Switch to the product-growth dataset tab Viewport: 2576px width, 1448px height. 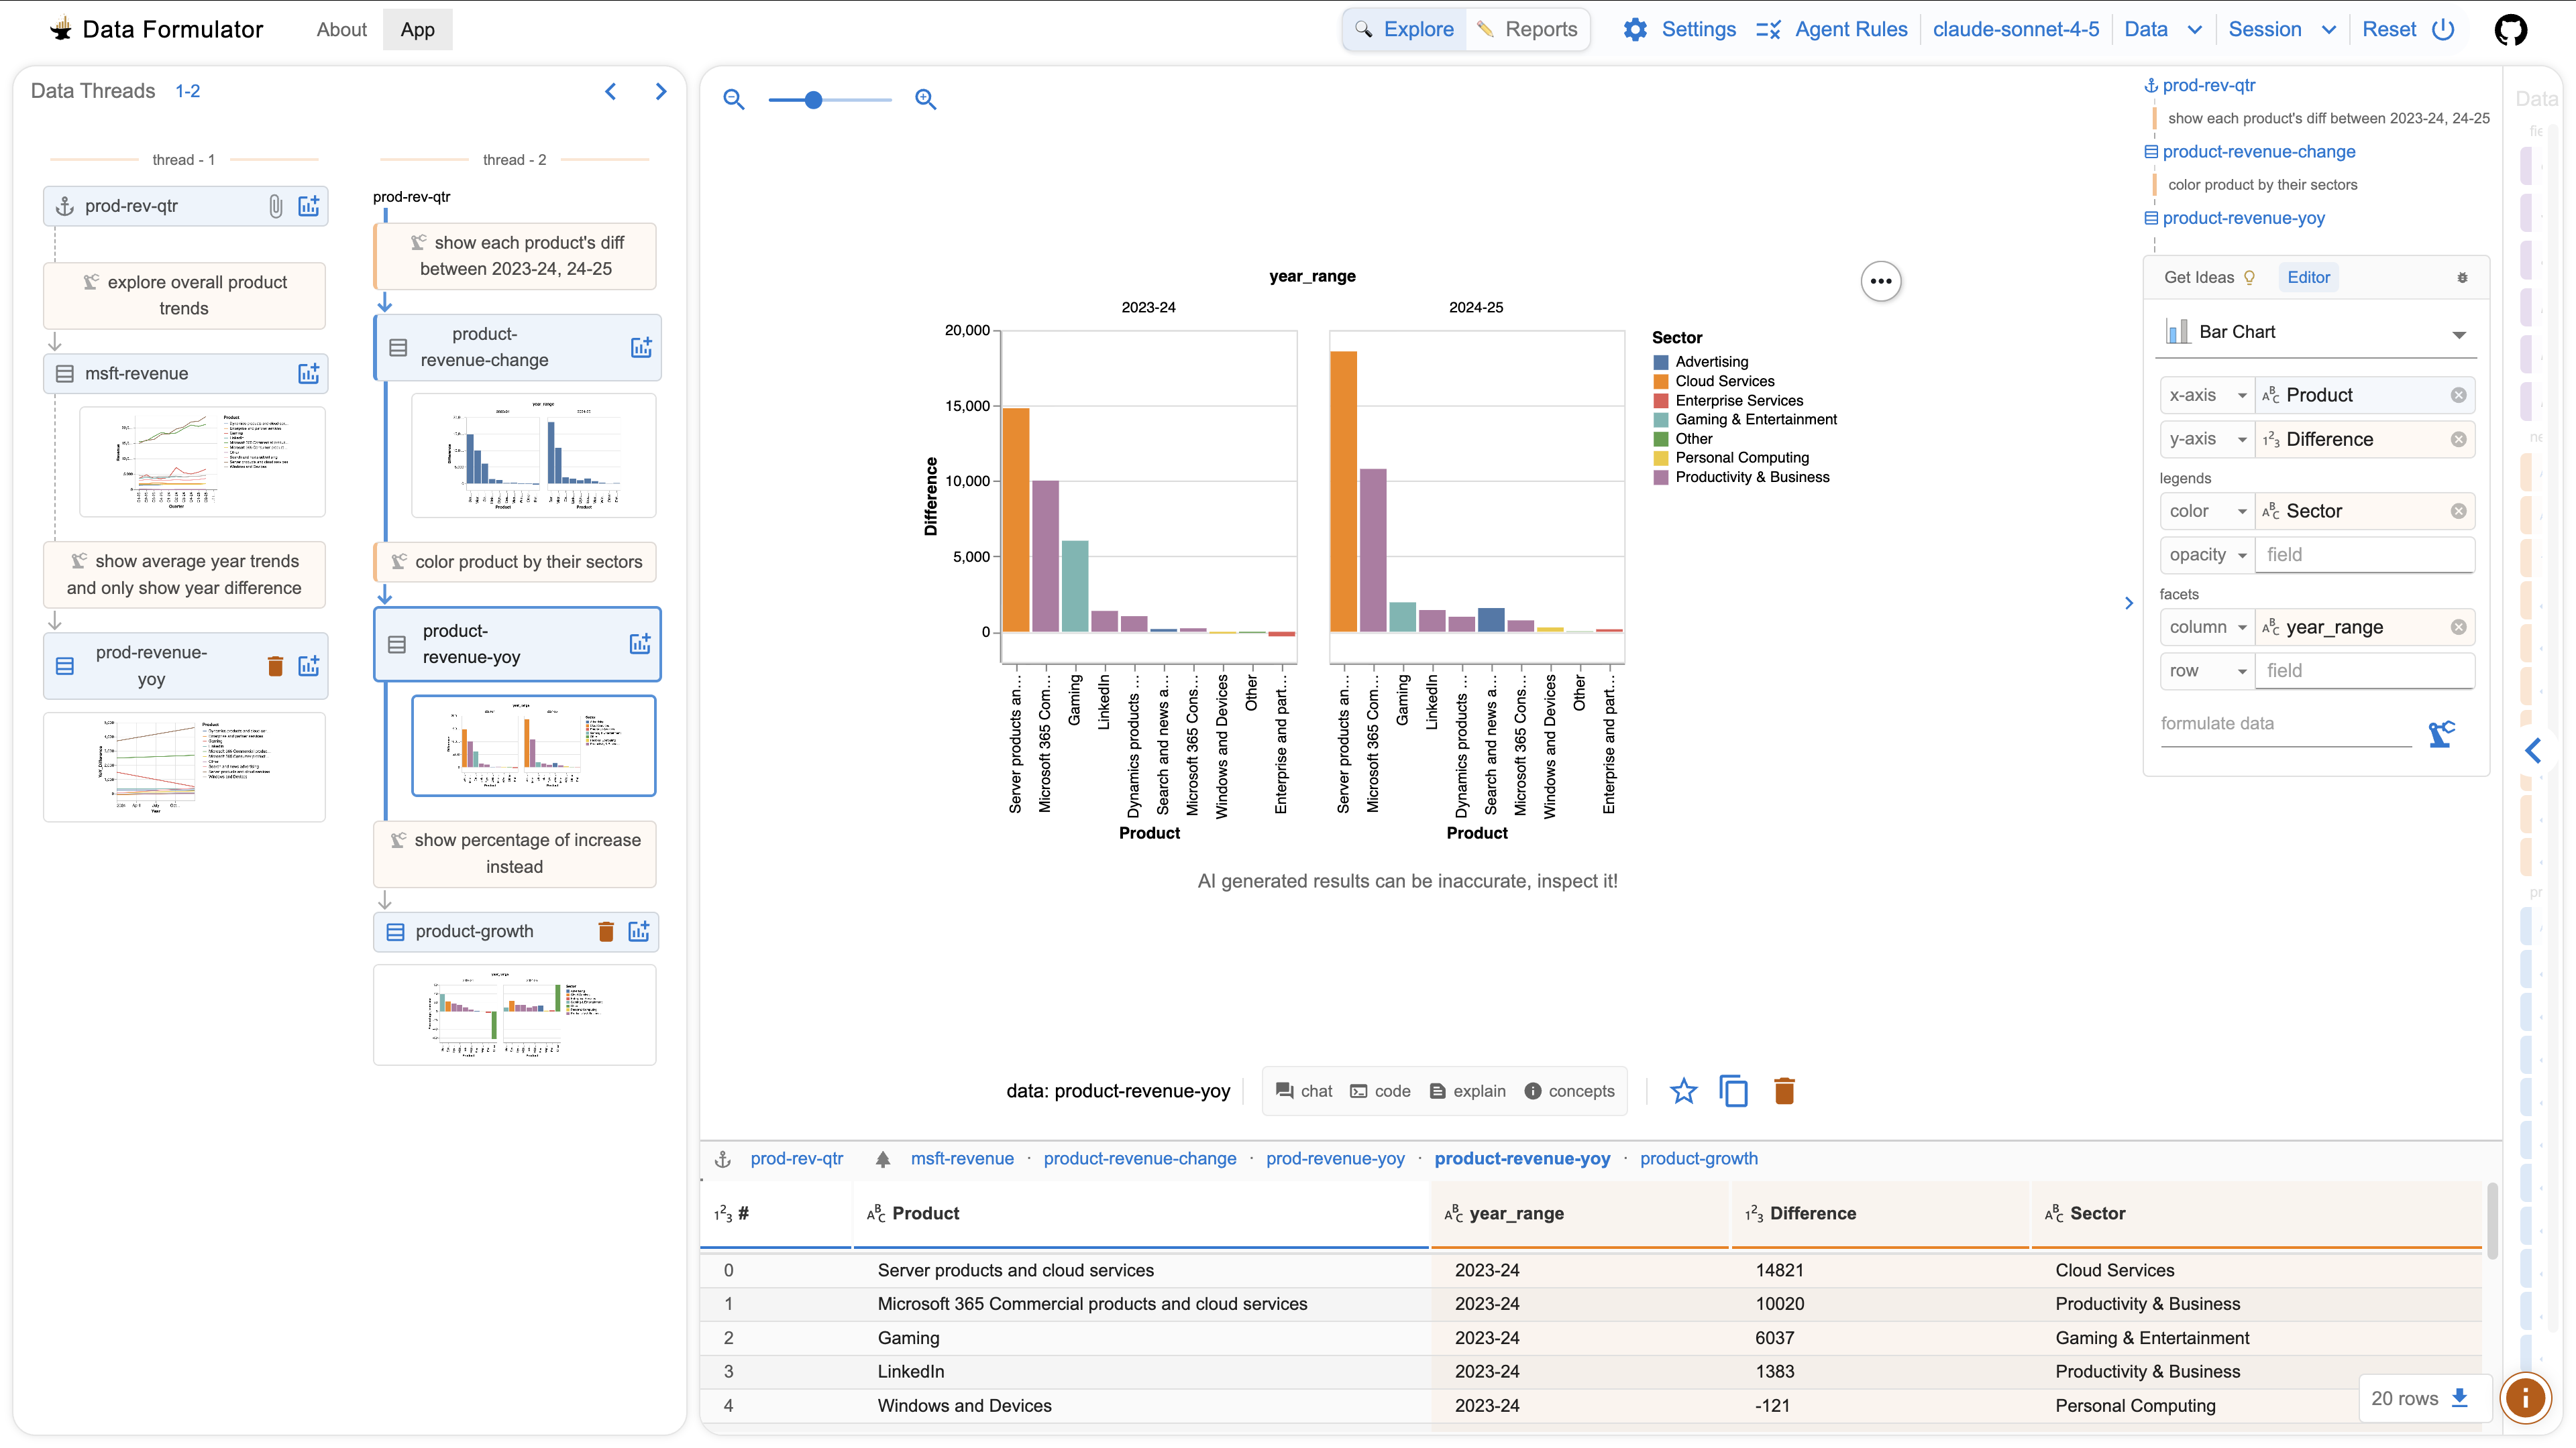click(x=1699, y=1158)
